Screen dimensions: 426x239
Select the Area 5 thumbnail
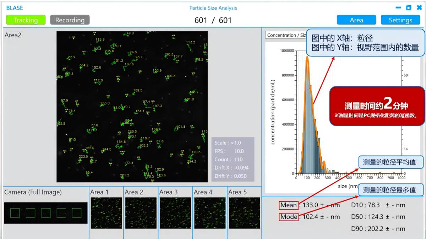(x=244, y=213)
